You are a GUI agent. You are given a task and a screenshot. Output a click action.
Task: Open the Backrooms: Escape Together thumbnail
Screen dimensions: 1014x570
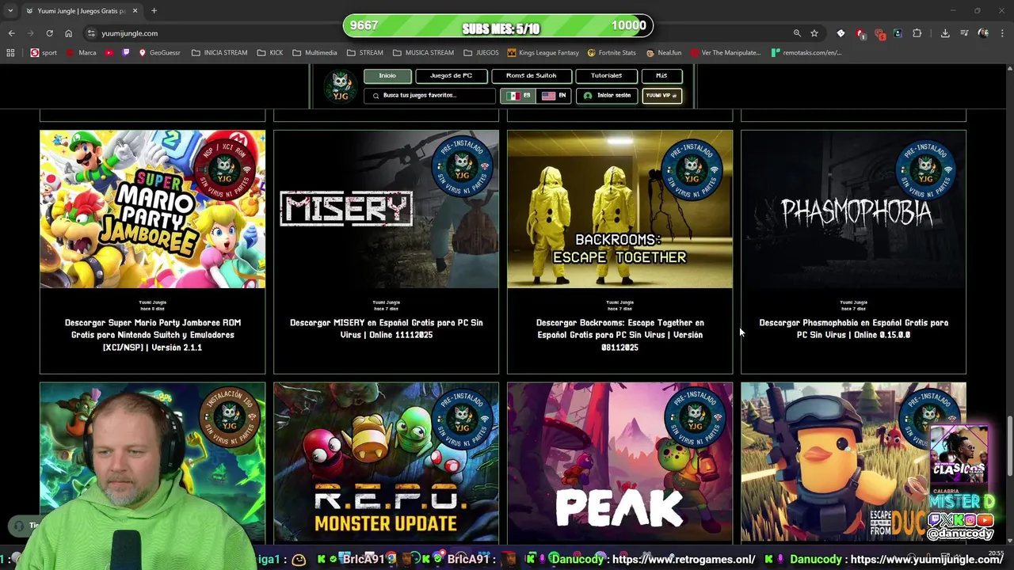pyautogui.click(x=620, y=209)
